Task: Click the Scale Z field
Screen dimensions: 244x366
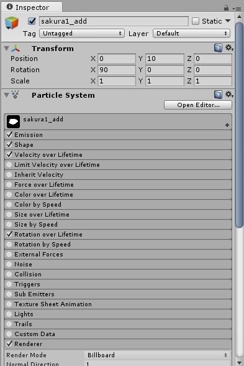Action: click(x=213, y=81)
